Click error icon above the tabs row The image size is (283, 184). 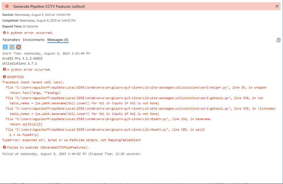tap(4, 33)
